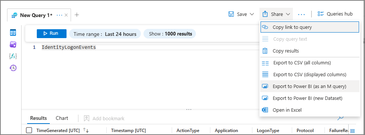The width and height of the screenshot is (365, 135).
Task: Choose Export to CSV (displayed columns)
Action: pos(310,75)
